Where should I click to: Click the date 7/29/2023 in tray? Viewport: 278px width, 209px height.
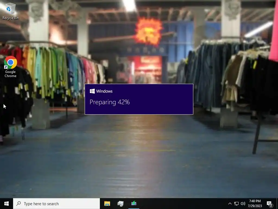255,206
